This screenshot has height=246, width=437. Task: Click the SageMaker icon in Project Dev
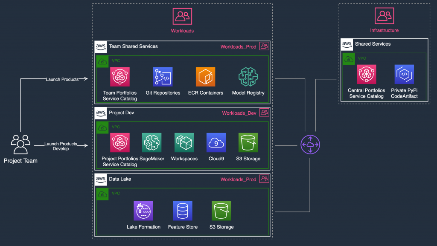pyautogui.click(x=152, y=142)
